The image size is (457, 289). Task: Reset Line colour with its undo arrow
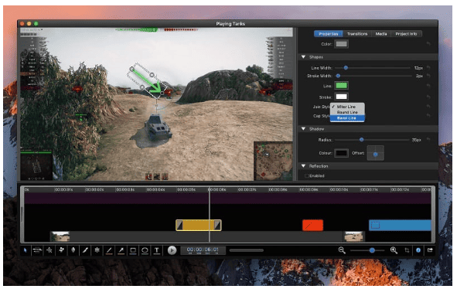(428, 86)
